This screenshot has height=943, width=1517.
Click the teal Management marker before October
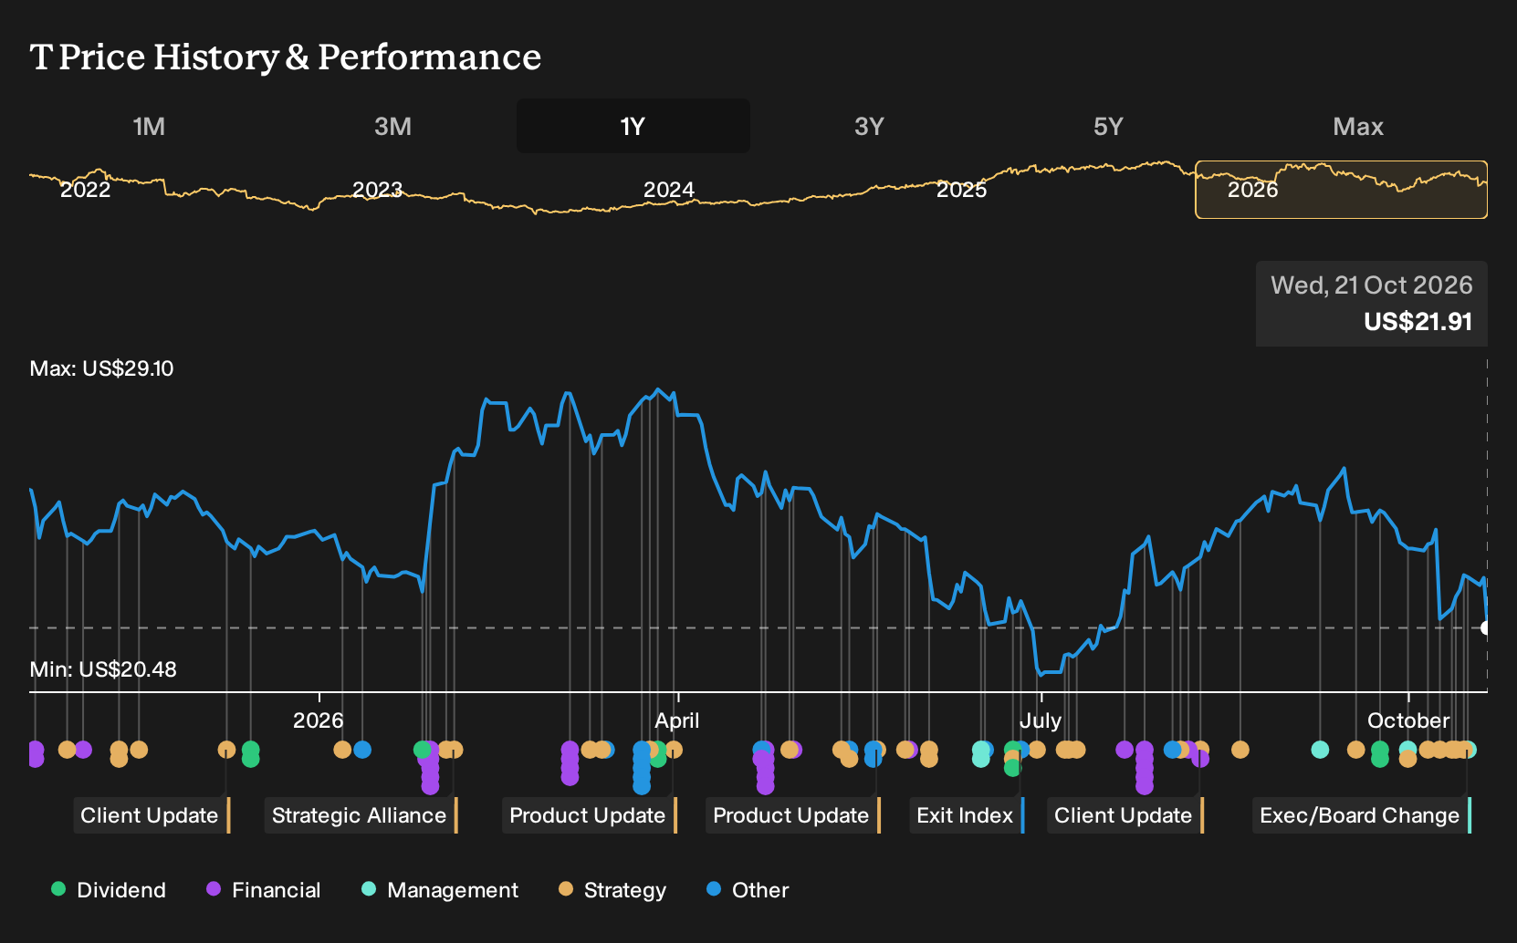pyautogui.click(x=1320, y=750)
